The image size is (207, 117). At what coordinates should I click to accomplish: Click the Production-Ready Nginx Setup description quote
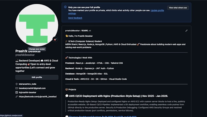coord(126,106)
